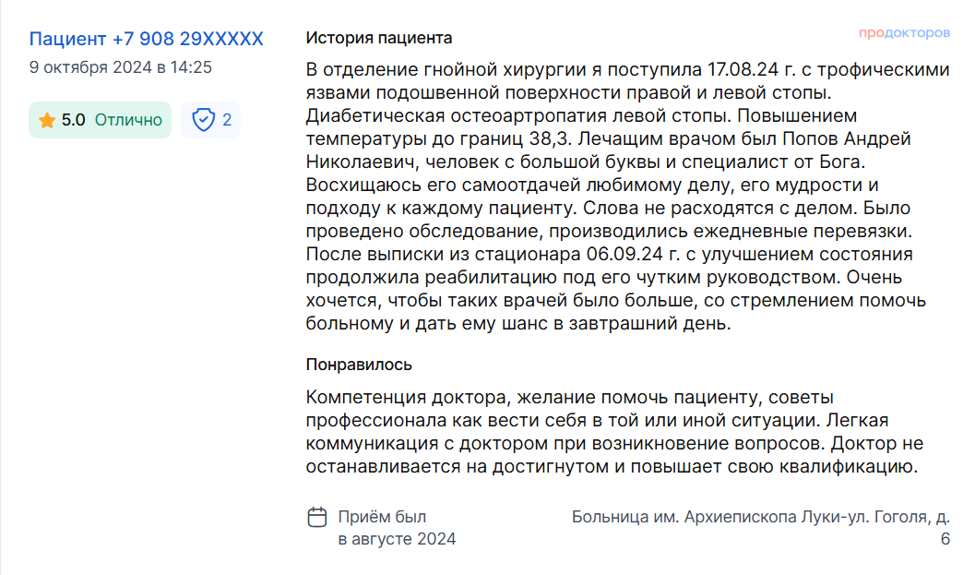Open the patient +7 908 29XXXXX profile link
This screenshot has width=975, height=575.
[146, 39]
